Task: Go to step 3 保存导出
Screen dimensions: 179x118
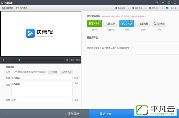Action: (x=154, y=8)
